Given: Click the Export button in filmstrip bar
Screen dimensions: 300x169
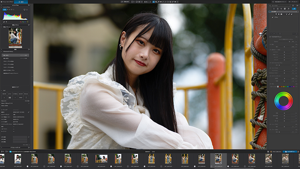Looking at the screenshot, I should pyautogui.click(x=289, y=152).
